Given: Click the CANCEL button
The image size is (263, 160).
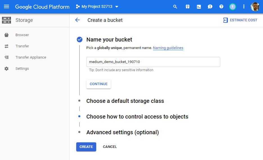Looking at the screenshot, I should 110,147.
